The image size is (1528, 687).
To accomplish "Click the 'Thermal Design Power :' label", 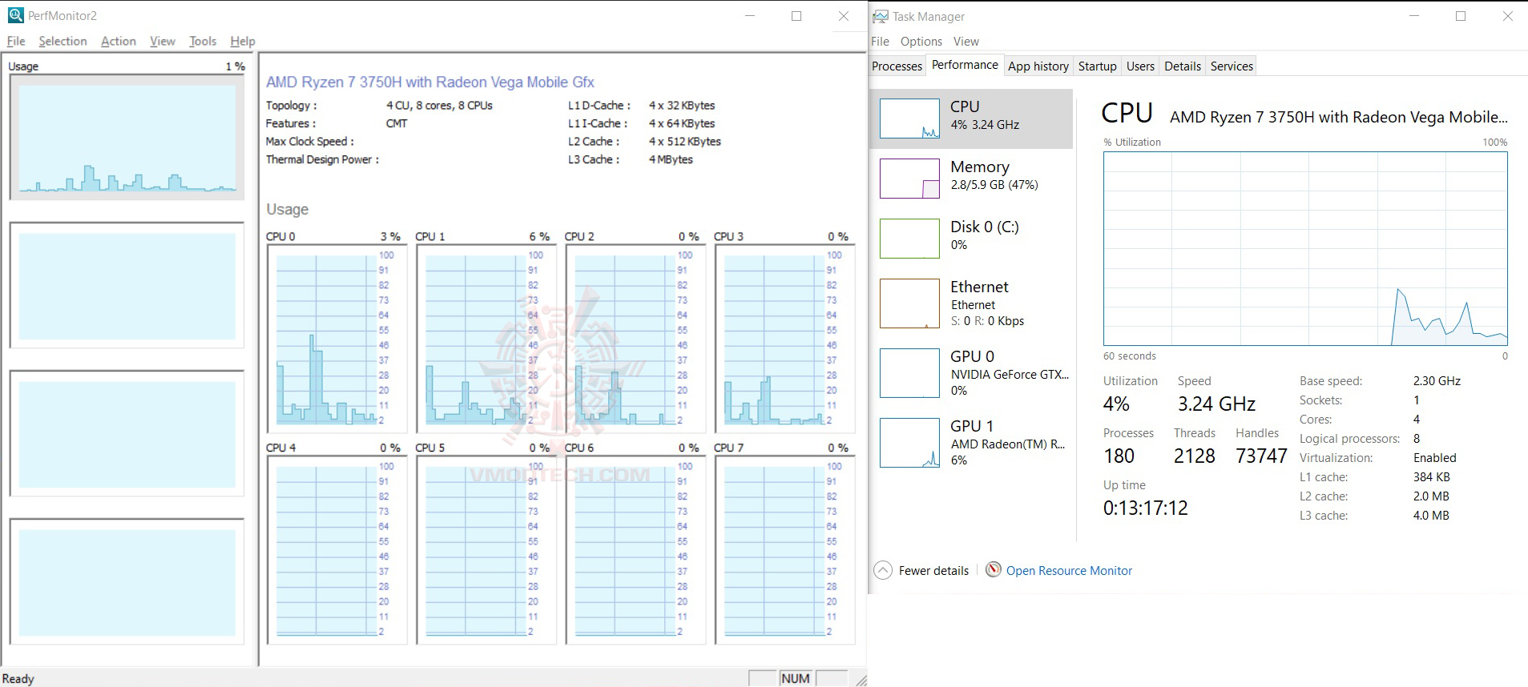I will click(322, 159).
